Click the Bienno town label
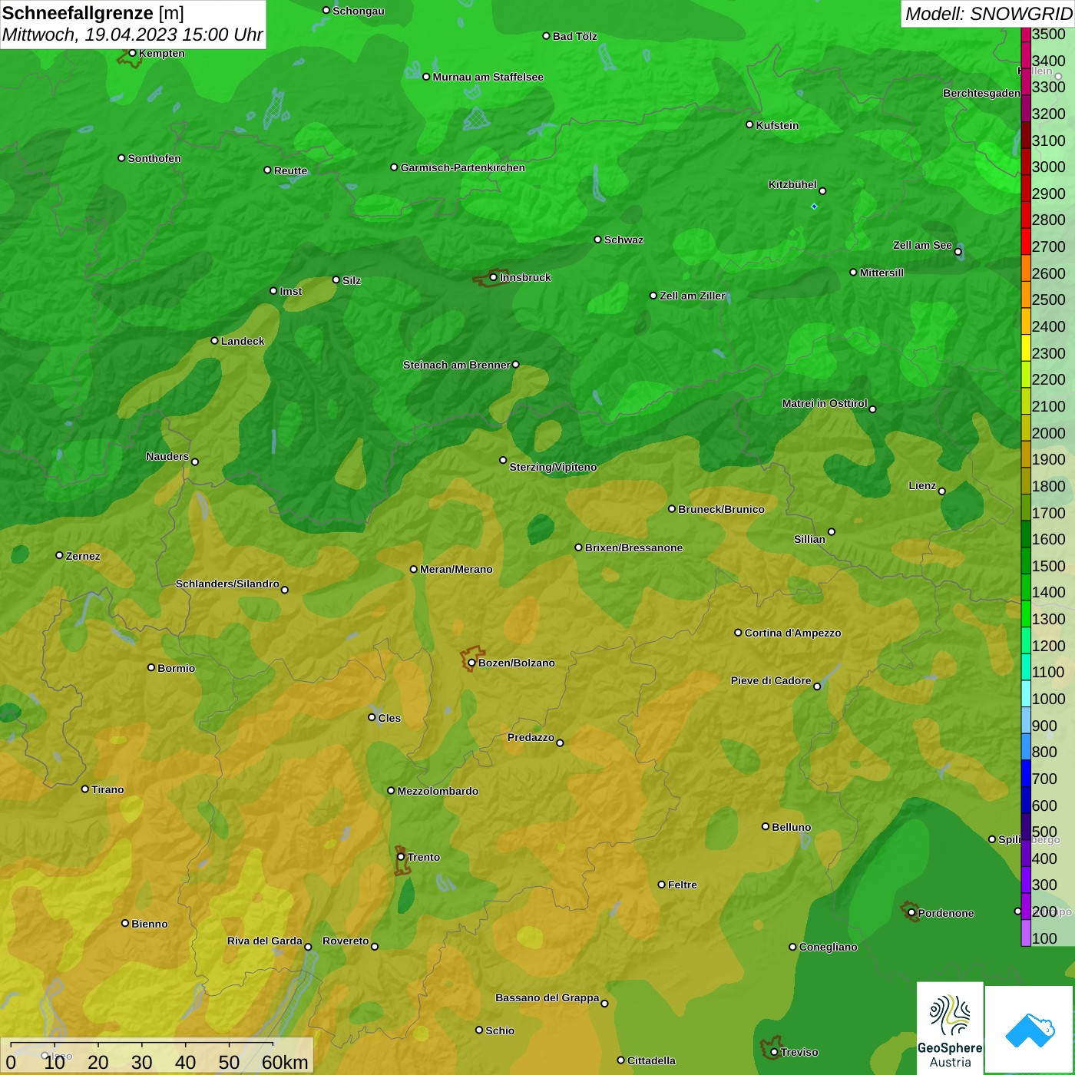1075x1075 pixels. tap(149, 924)
